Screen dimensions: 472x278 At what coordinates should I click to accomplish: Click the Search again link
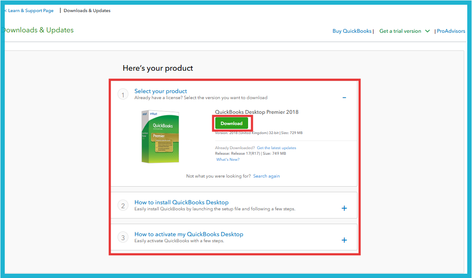[x=266, y=176]
